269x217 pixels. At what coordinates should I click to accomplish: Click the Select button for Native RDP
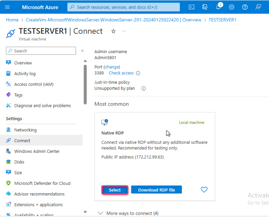tap(115, 190)
